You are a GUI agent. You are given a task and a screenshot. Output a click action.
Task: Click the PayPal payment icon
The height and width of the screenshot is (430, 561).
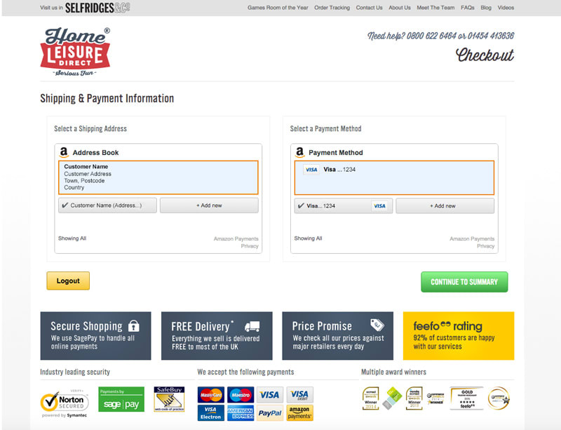(270, 413)
